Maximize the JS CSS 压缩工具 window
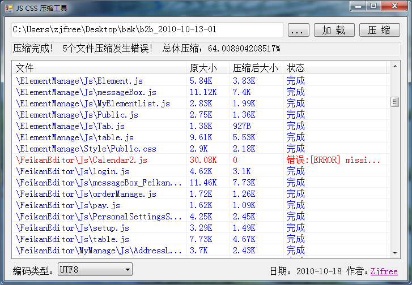This screenshot has width=412, height=285. (x=373, y=6)
